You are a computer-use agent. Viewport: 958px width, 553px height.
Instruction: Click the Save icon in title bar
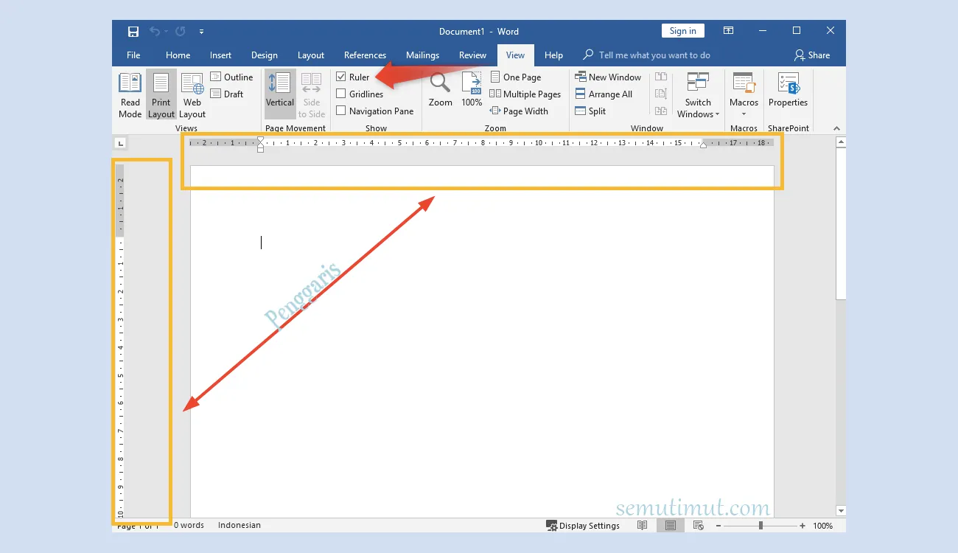(x=133, y=32)
